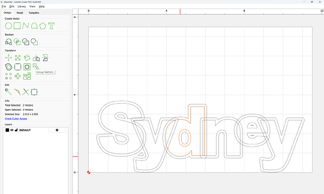Image resolution: width=324 pixels, height=194 pixels.
Task: Select the Node Edit tool
Action: pyautogui.click(x=8, y=92)
